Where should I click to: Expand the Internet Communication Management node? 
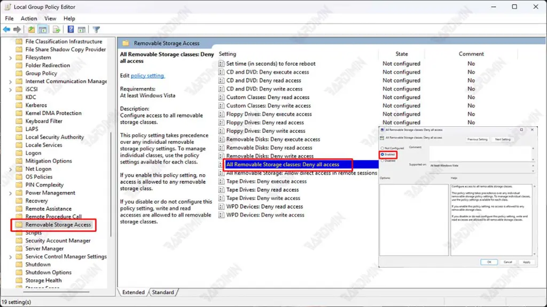click(x=11, y=82)
